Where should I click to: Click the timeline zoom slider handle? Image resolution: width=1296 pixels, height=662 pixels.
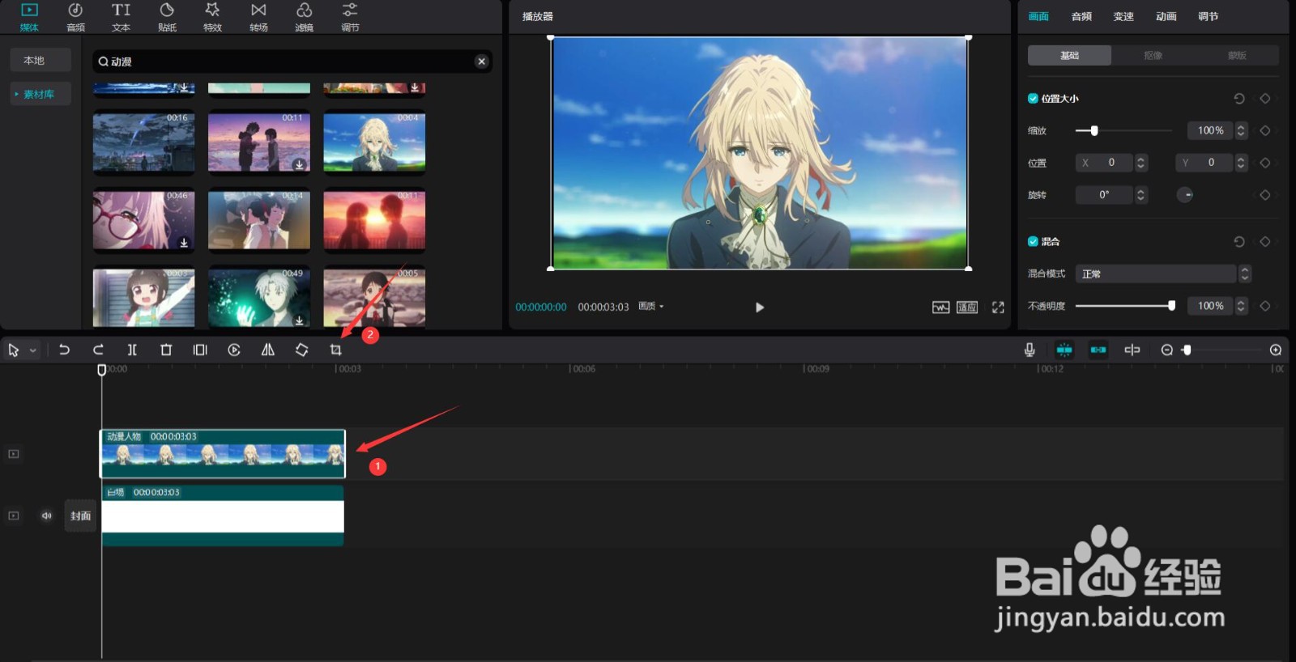[x=1187, y=350]
